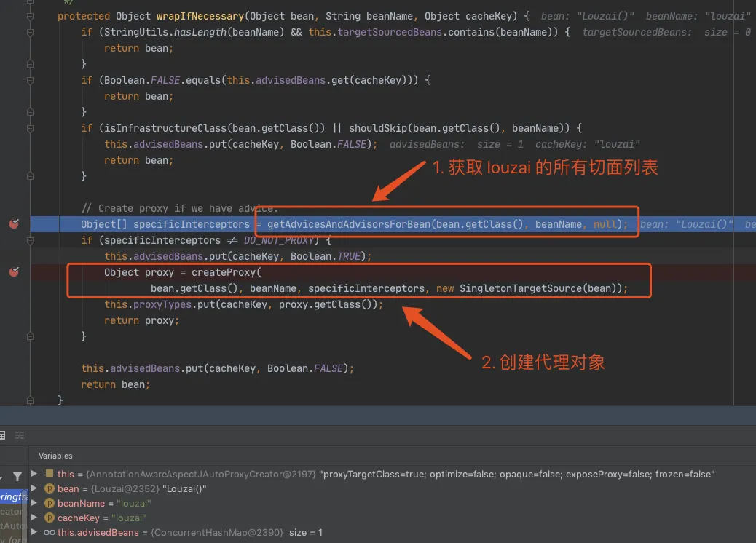The height and width of the screenshot is (543, 756).
Task: Click the parameter icon beside cacheKey
Action: [x=50, y=518]
